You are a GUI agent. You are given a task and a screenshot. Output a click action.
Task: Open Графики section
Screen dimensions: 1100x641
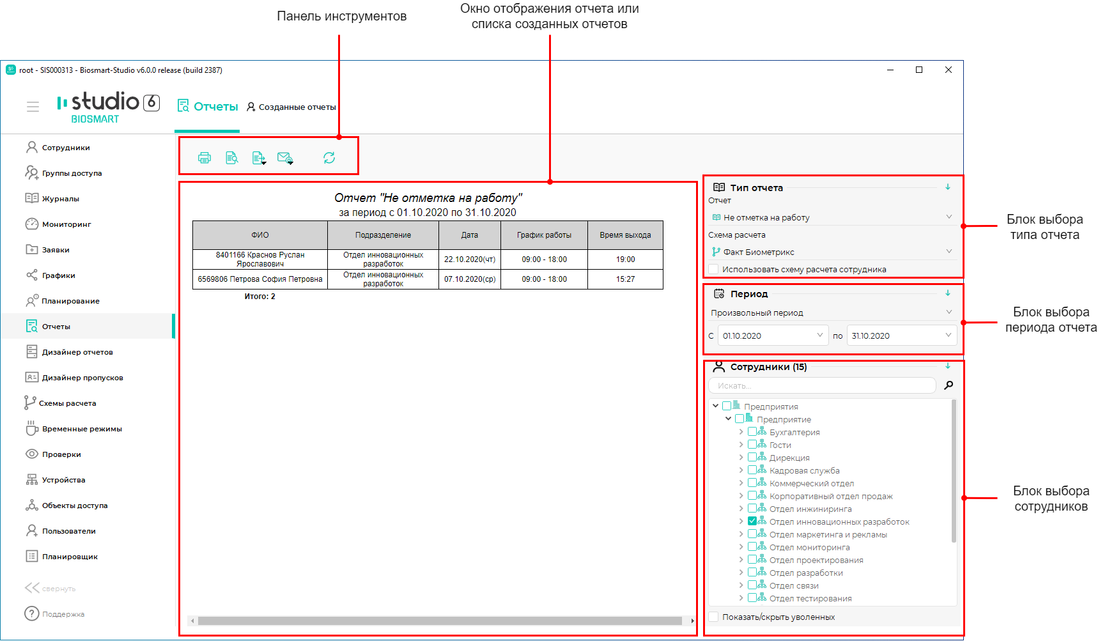click(x=59, y=275)
